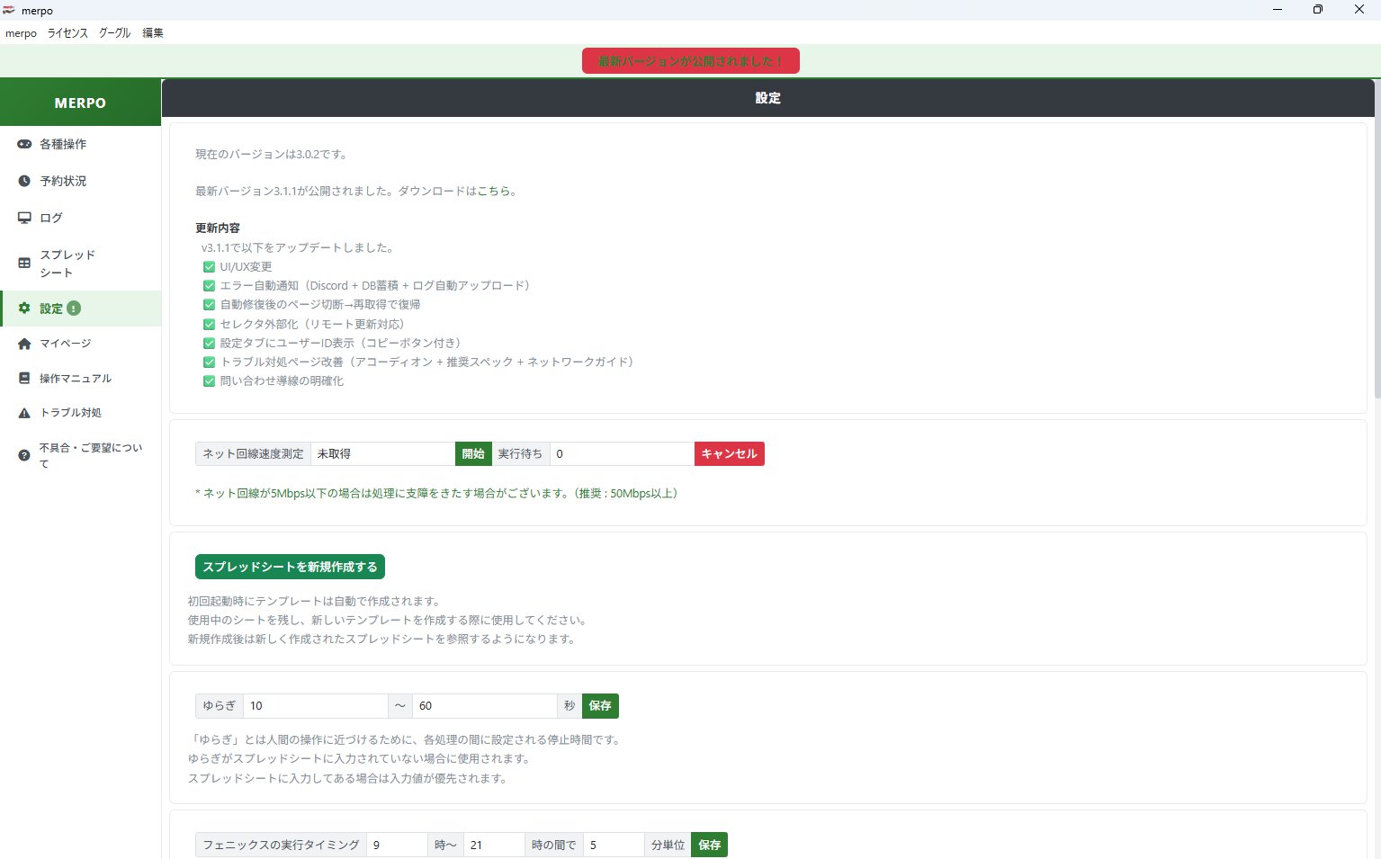Click the book icon for 操作マニュアル
Image resolution: width=1381 pixels, height=859 pixels.
click(24, 379)
